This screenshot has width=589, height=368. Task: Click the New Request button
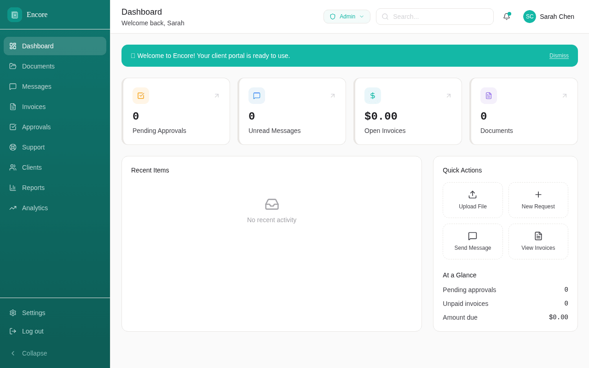pyautogui.click(x=538, y=200)
